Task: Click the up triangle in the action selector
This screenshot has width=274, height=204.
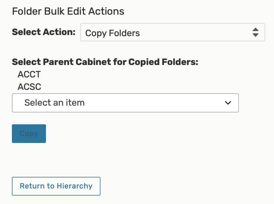Action: [255, 30]
